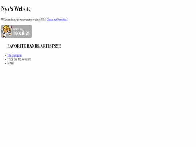The height and width of the screenshot is (147, 196).
Task: Click the bullet beside The Cardigans
Action: click(5, 56)
